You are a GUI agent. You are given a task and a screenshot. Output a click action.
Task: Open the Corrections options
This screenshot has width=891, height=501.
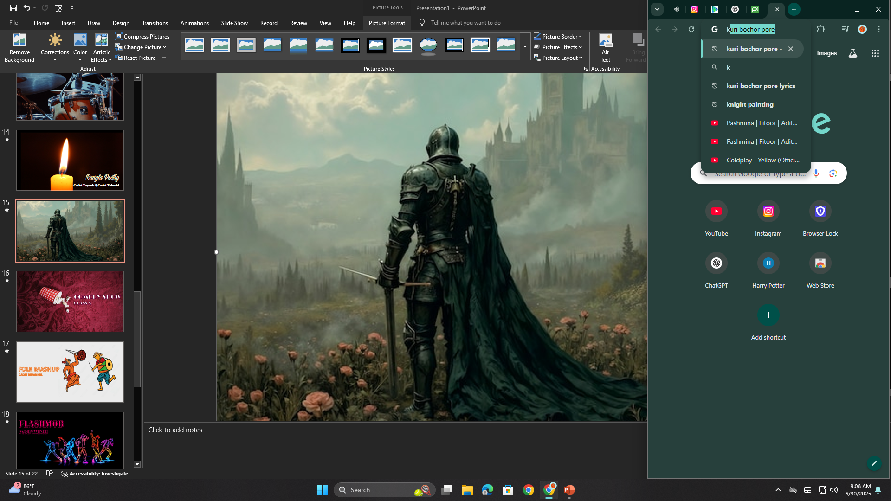[55, 48]
